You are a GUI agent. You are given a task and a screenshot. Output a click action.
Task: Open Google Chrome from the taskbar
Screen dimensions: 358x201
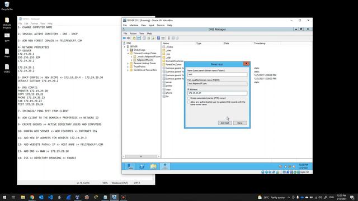(x=32, y=197)
